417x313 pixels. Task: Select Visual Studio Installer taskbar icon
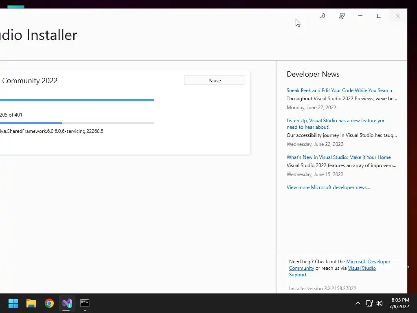(67, 303)
